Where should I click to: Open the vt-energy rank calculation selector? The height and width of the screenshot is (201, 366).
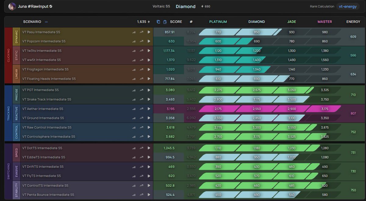pyautogui.click(x=347, y=6)
